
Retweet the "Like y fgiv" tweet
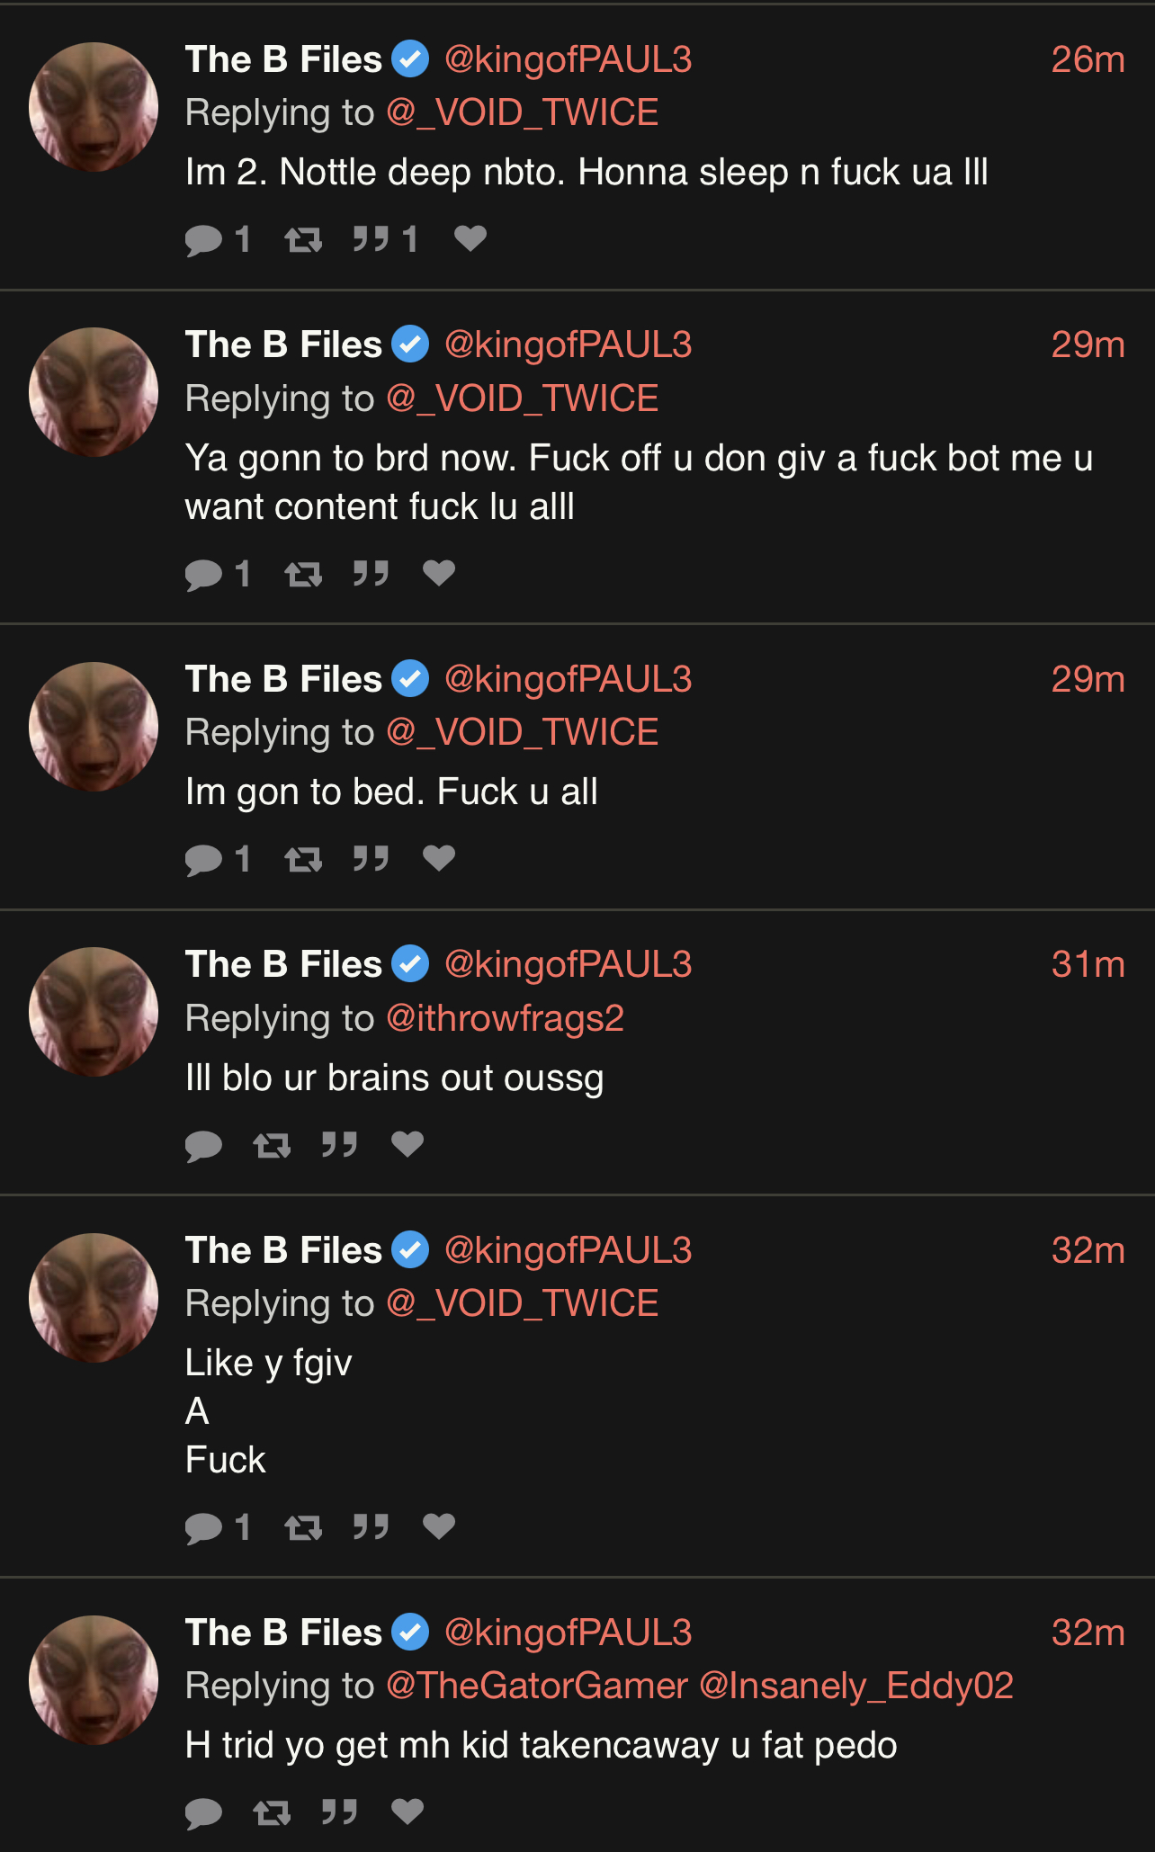click(x=303, y=1527)
